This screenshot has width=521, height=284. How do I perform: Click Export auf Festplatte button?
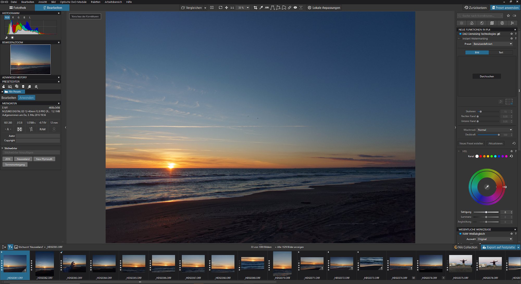point(499,247)
